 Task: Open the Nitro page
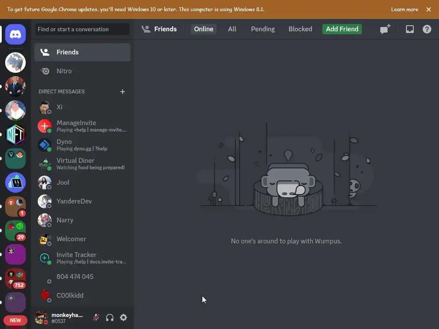(x=82, y=71)
